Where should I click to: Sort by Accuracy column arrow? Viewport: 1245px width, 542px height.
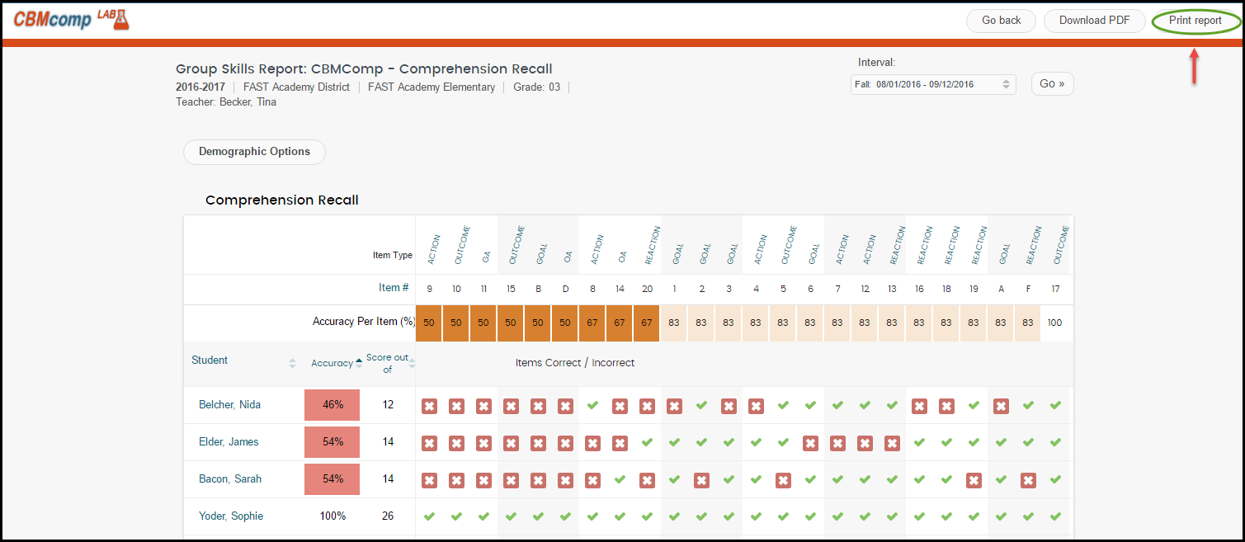[x=358, y=363]
